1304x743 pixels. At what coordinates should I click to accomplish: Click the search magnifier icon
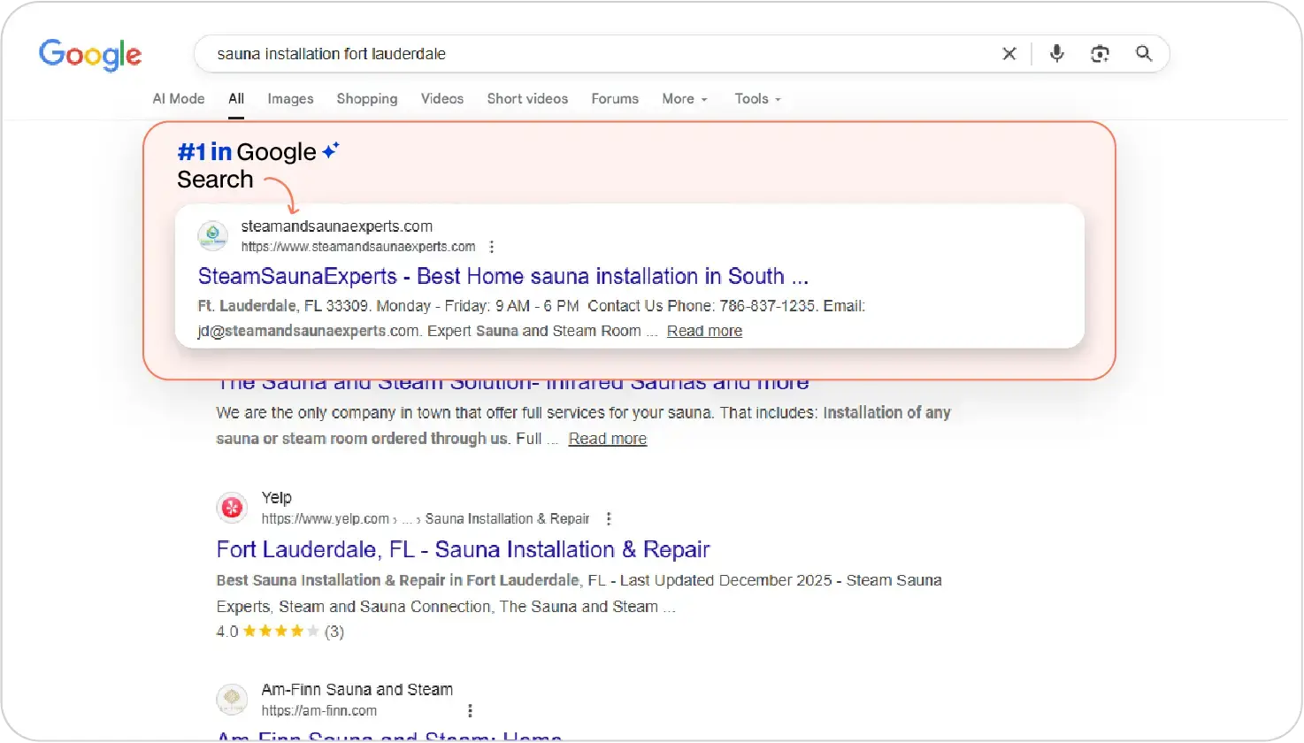click(x=1144, y=54)
